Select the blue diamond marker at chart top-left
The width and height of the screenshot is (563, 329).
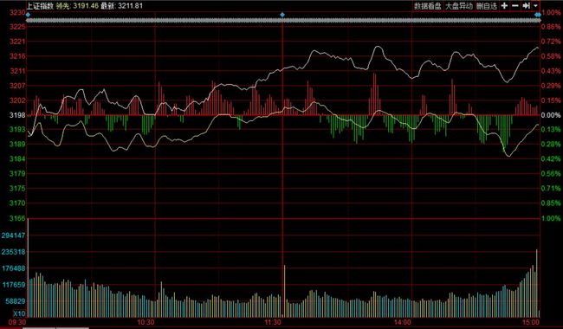[x=28, y=15]
